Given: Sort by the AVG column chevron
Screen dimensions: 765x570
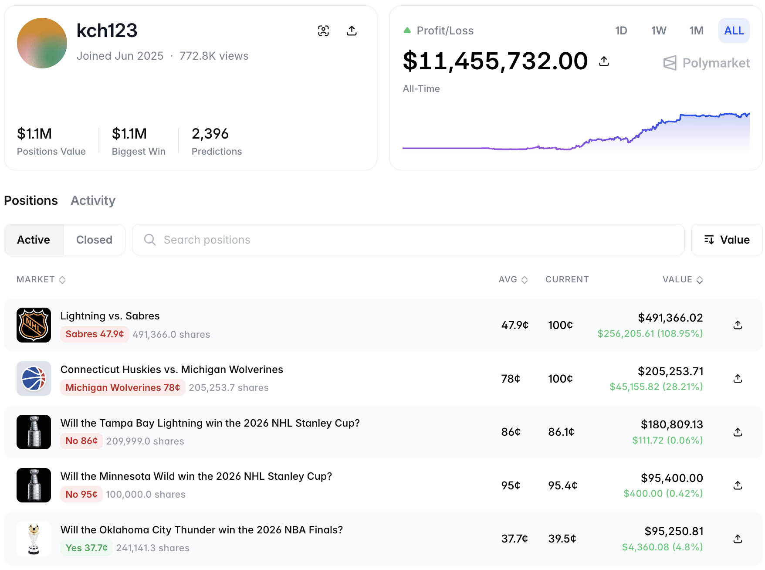Looking at the screenshot, I should pos(525,280).
